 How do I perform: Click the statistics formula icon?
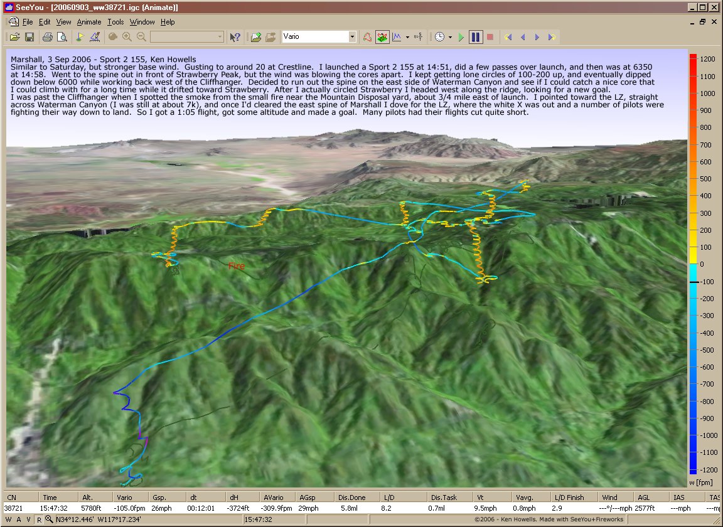(419, 37)
